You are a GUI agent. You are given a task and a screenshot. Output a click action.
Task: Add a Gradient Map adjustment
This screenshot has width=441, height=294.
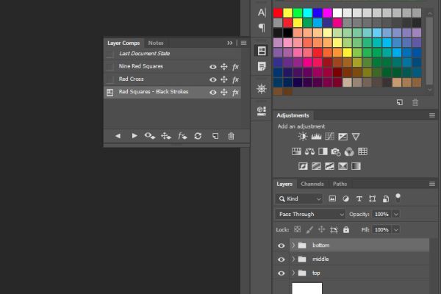click(x=356, y=166)
